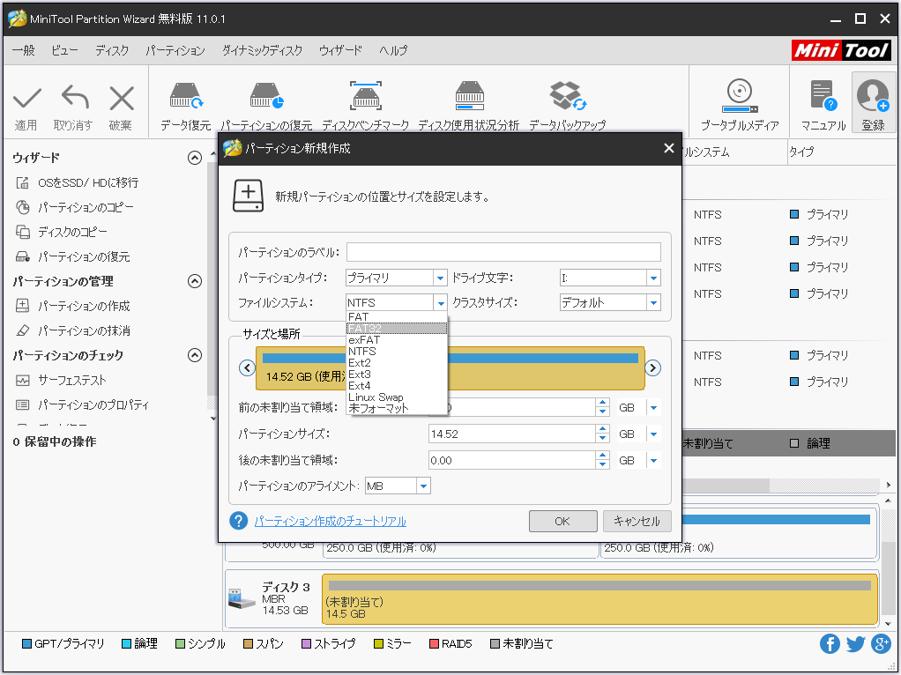Open the View (ビュー) menu
The image size is (901, 675).
point(64,50)
